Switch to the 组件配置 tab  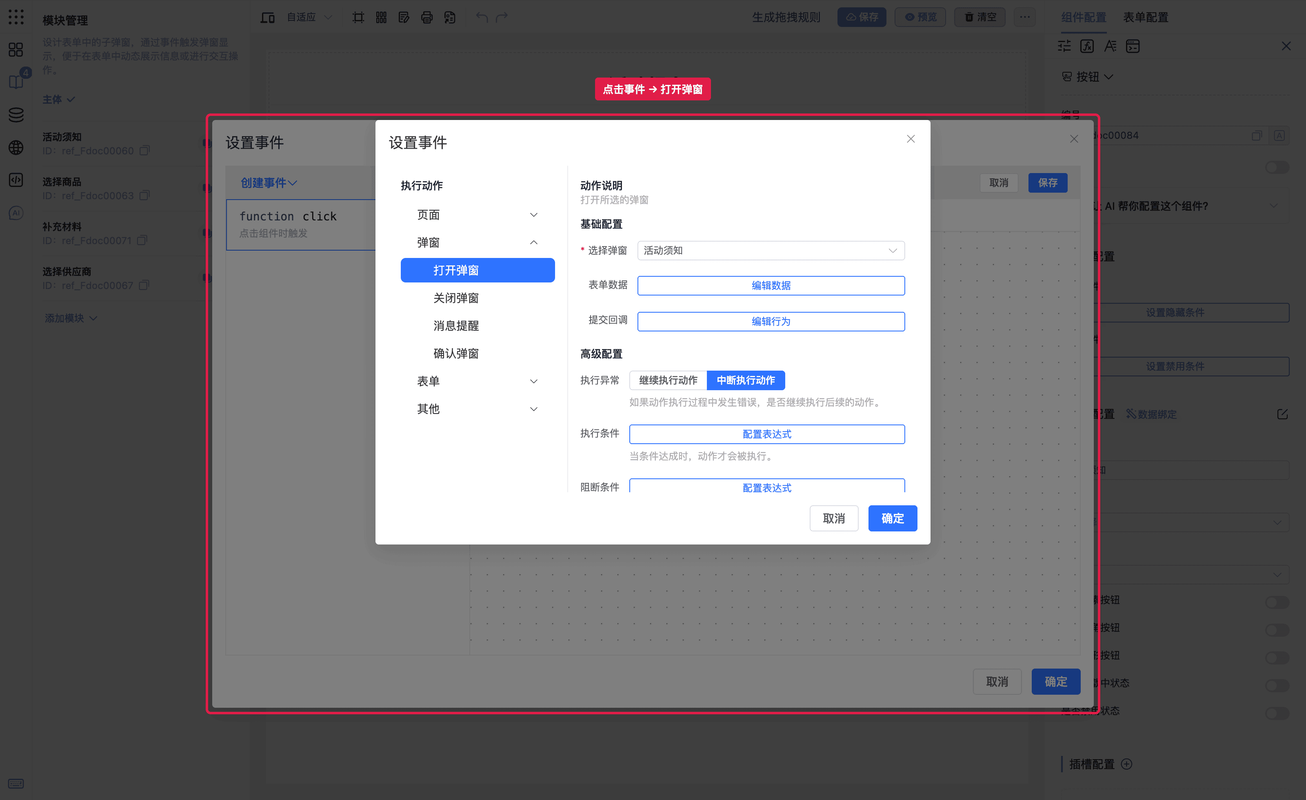[x=1084, y=18]
